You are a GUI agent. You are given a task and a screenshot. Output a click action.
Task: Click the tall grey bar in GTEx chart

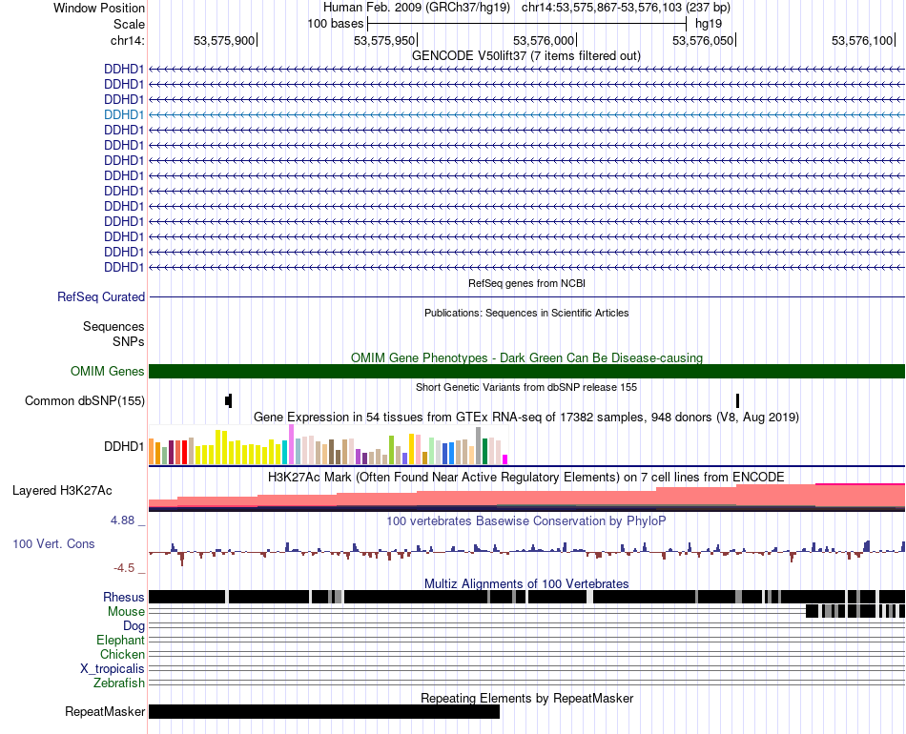pos(478,446)
